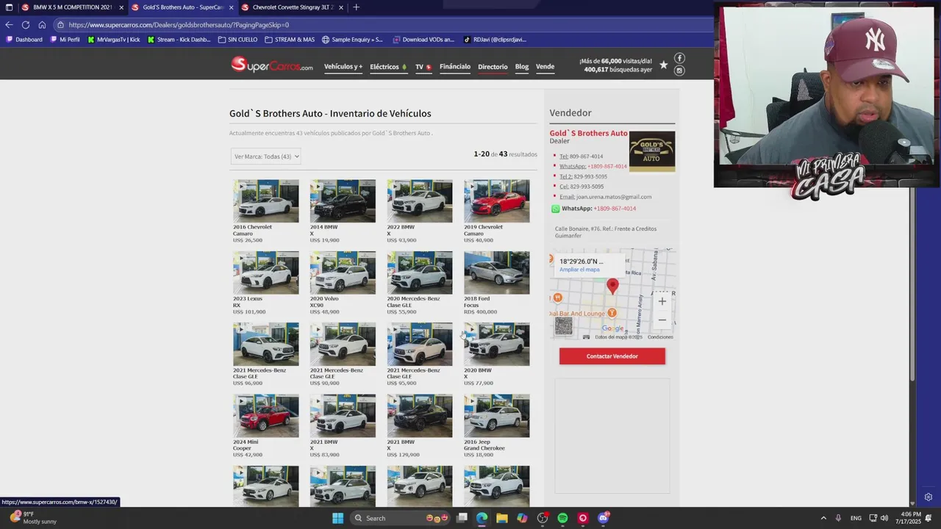Open the Vende menu item

[x=545, y=67]
